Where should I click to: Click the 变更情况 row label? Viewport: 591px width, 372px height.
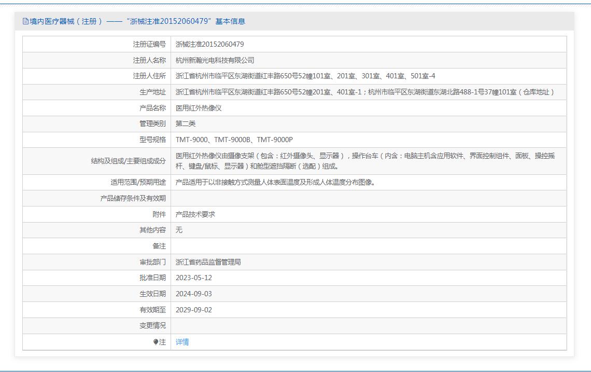tap(152, 325)
